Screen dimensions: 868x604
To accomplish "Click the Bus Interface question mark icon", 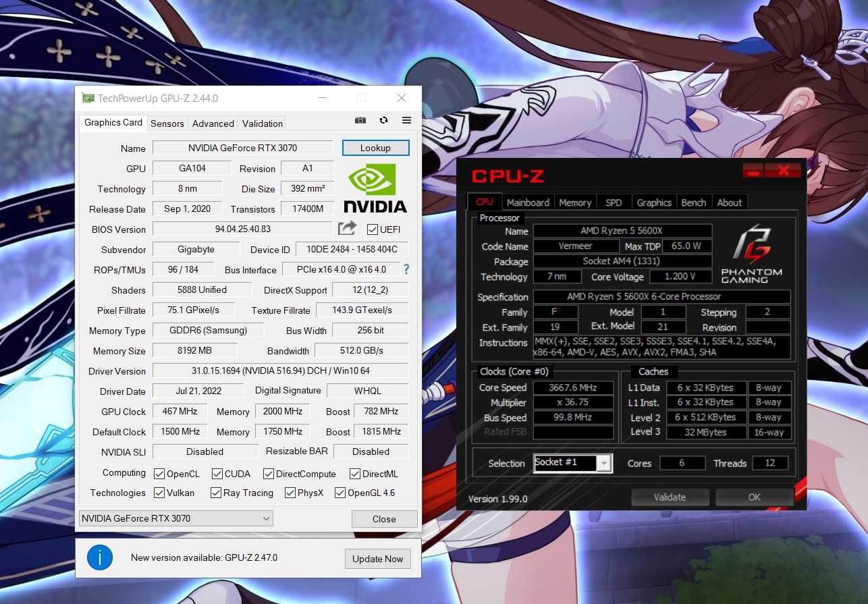I will [x=406, y=269].
